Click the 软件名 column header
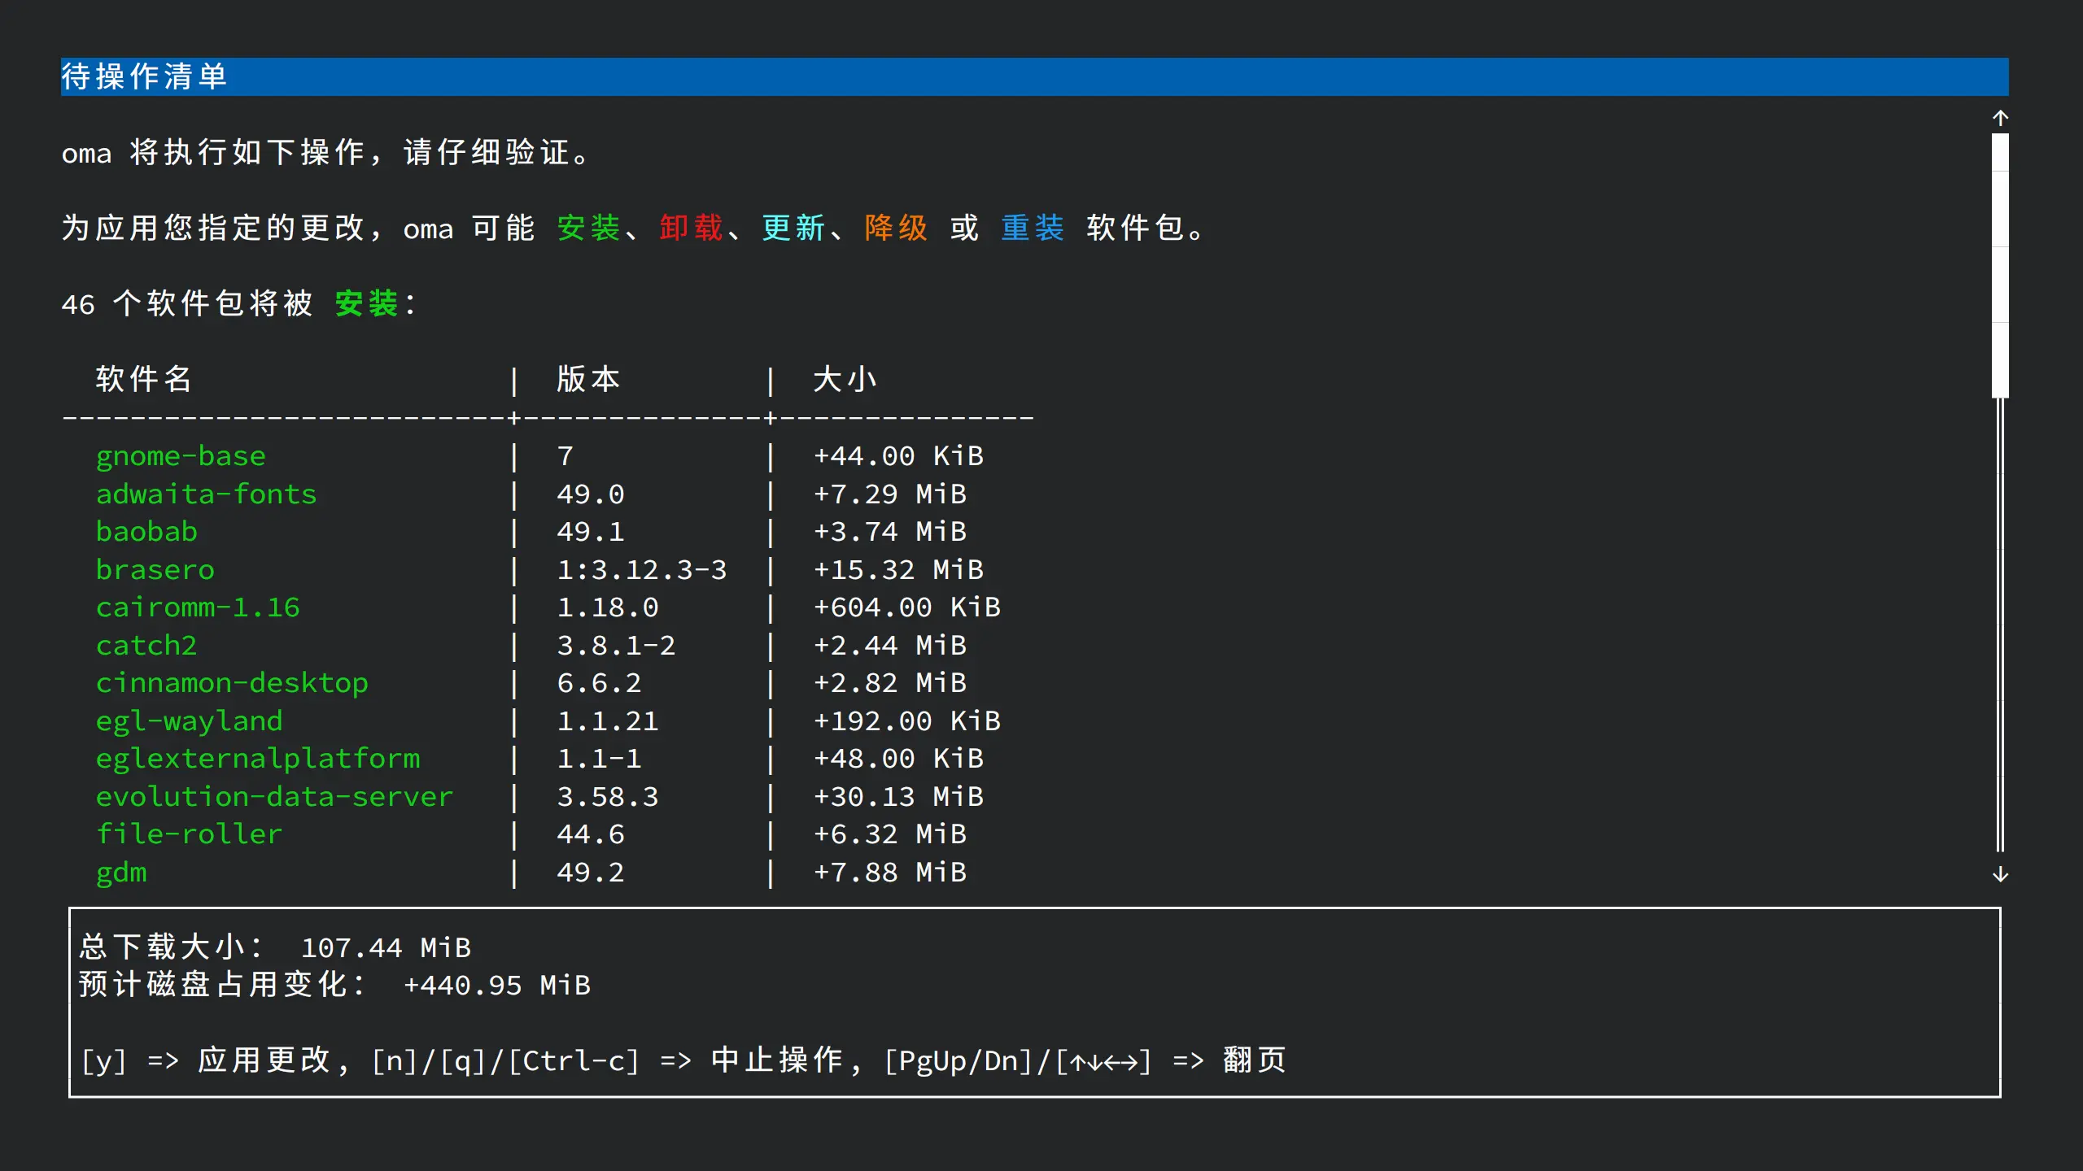Viewport: 2083px width, 1171px height. click(142, 378)
